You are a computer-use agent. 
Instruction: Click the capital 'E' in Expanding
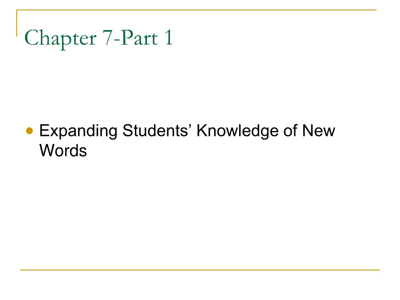point(44,131)
